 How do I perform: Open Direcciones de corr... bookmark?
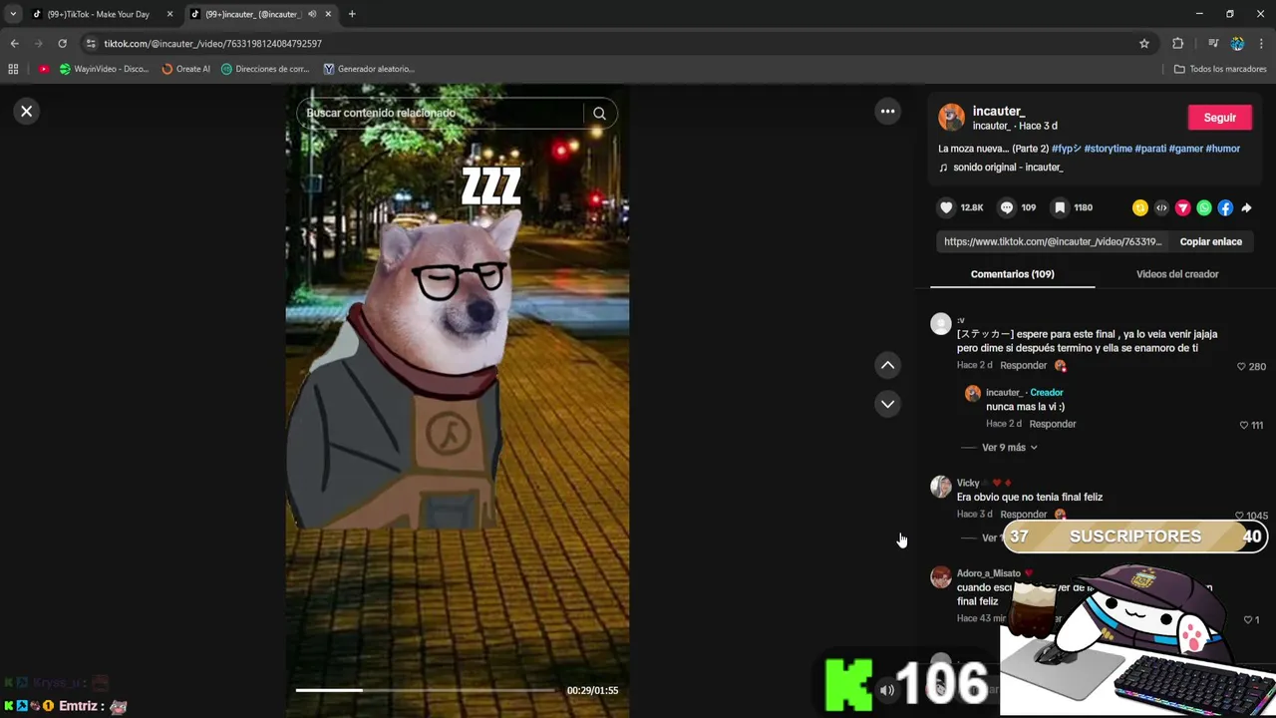[265, 69]
